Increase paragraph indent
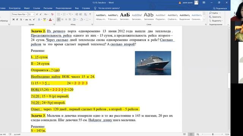Viewport: 243px width, 136px height. coord(80,14)
